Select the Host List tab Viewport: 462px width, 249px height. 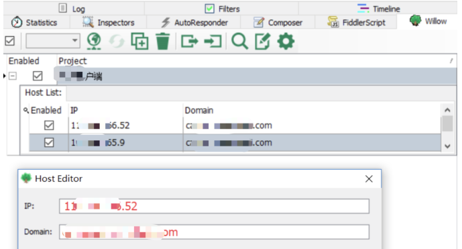click(44, 93)
